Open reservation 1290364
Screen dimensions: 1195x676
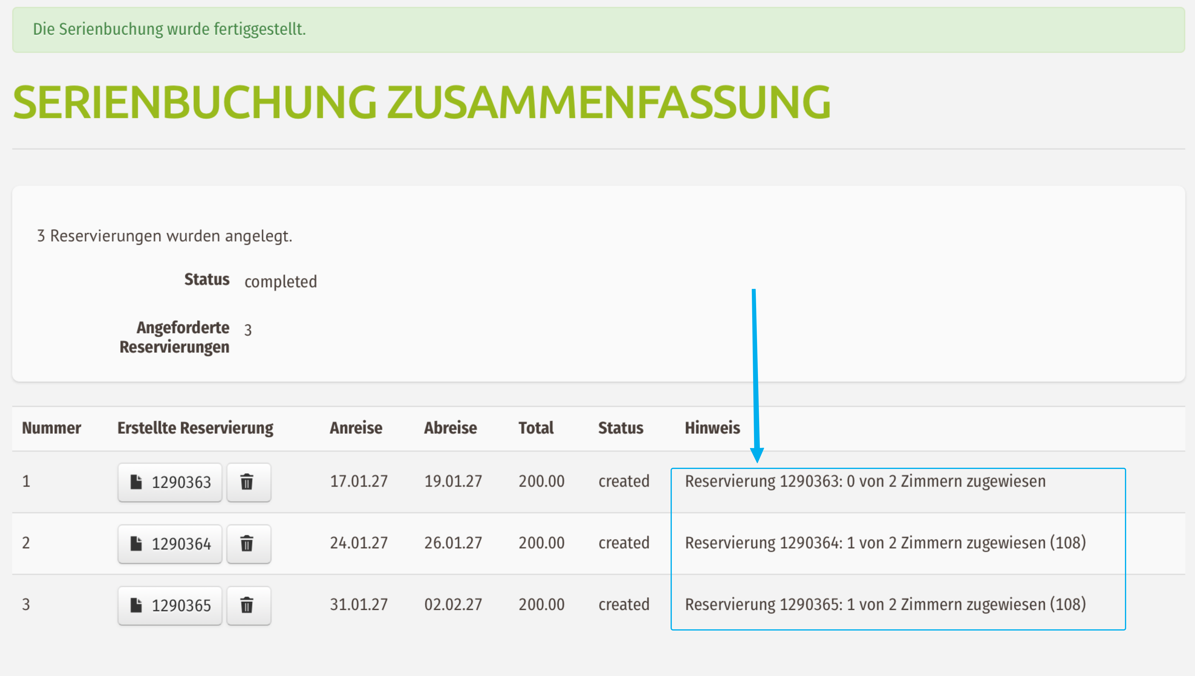tap(170, 544)
